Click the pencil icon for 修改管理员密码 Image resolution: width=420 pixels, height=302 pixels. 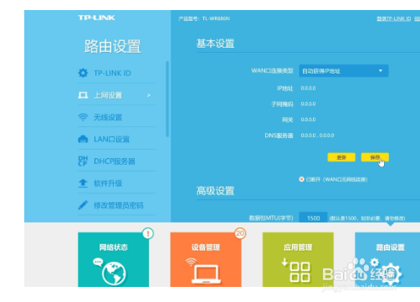[83, 205]
